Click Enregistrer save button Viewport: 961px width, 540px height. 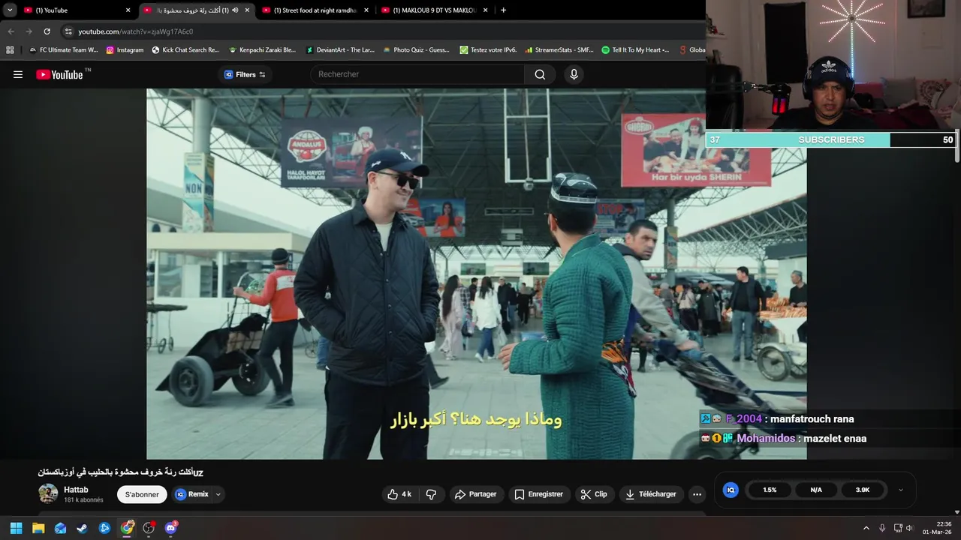(538, 494)
